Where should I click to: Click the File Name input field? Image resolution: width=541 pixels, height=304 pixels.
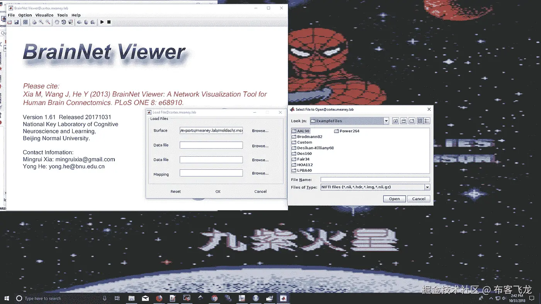(375, 180)
